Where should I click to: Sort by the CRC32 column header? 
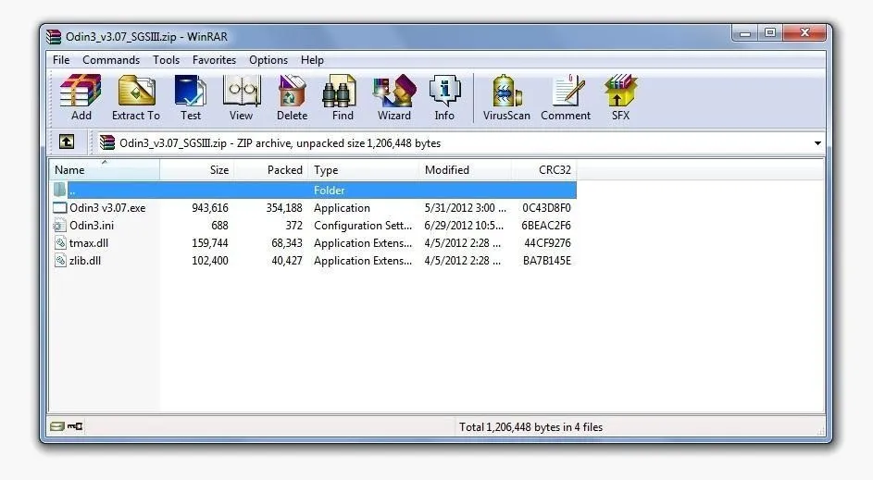(x=544, y=169)
